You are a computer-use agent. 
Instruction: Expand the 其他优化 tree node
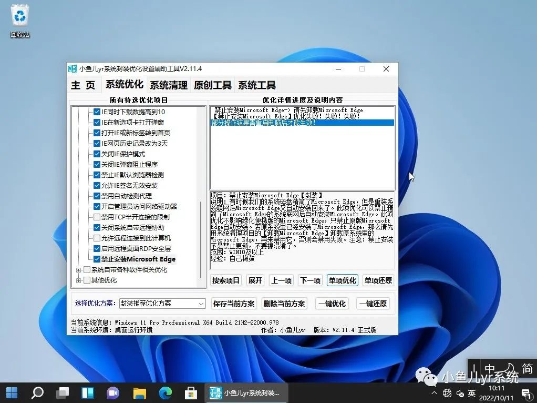click(78, 280)
